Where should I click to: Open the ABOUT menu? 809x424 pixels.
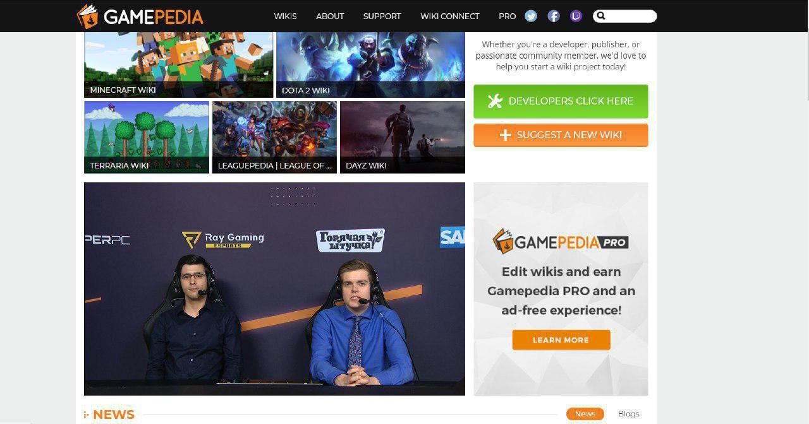click(330, 16)
